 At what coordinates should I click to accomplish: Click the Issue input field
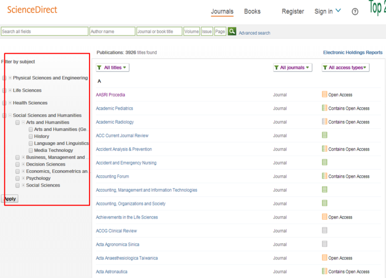[x=207, y=32]
